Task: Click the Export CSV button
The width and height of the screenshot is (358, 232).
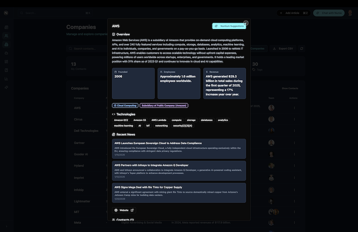Action: [x=283, y=49]
